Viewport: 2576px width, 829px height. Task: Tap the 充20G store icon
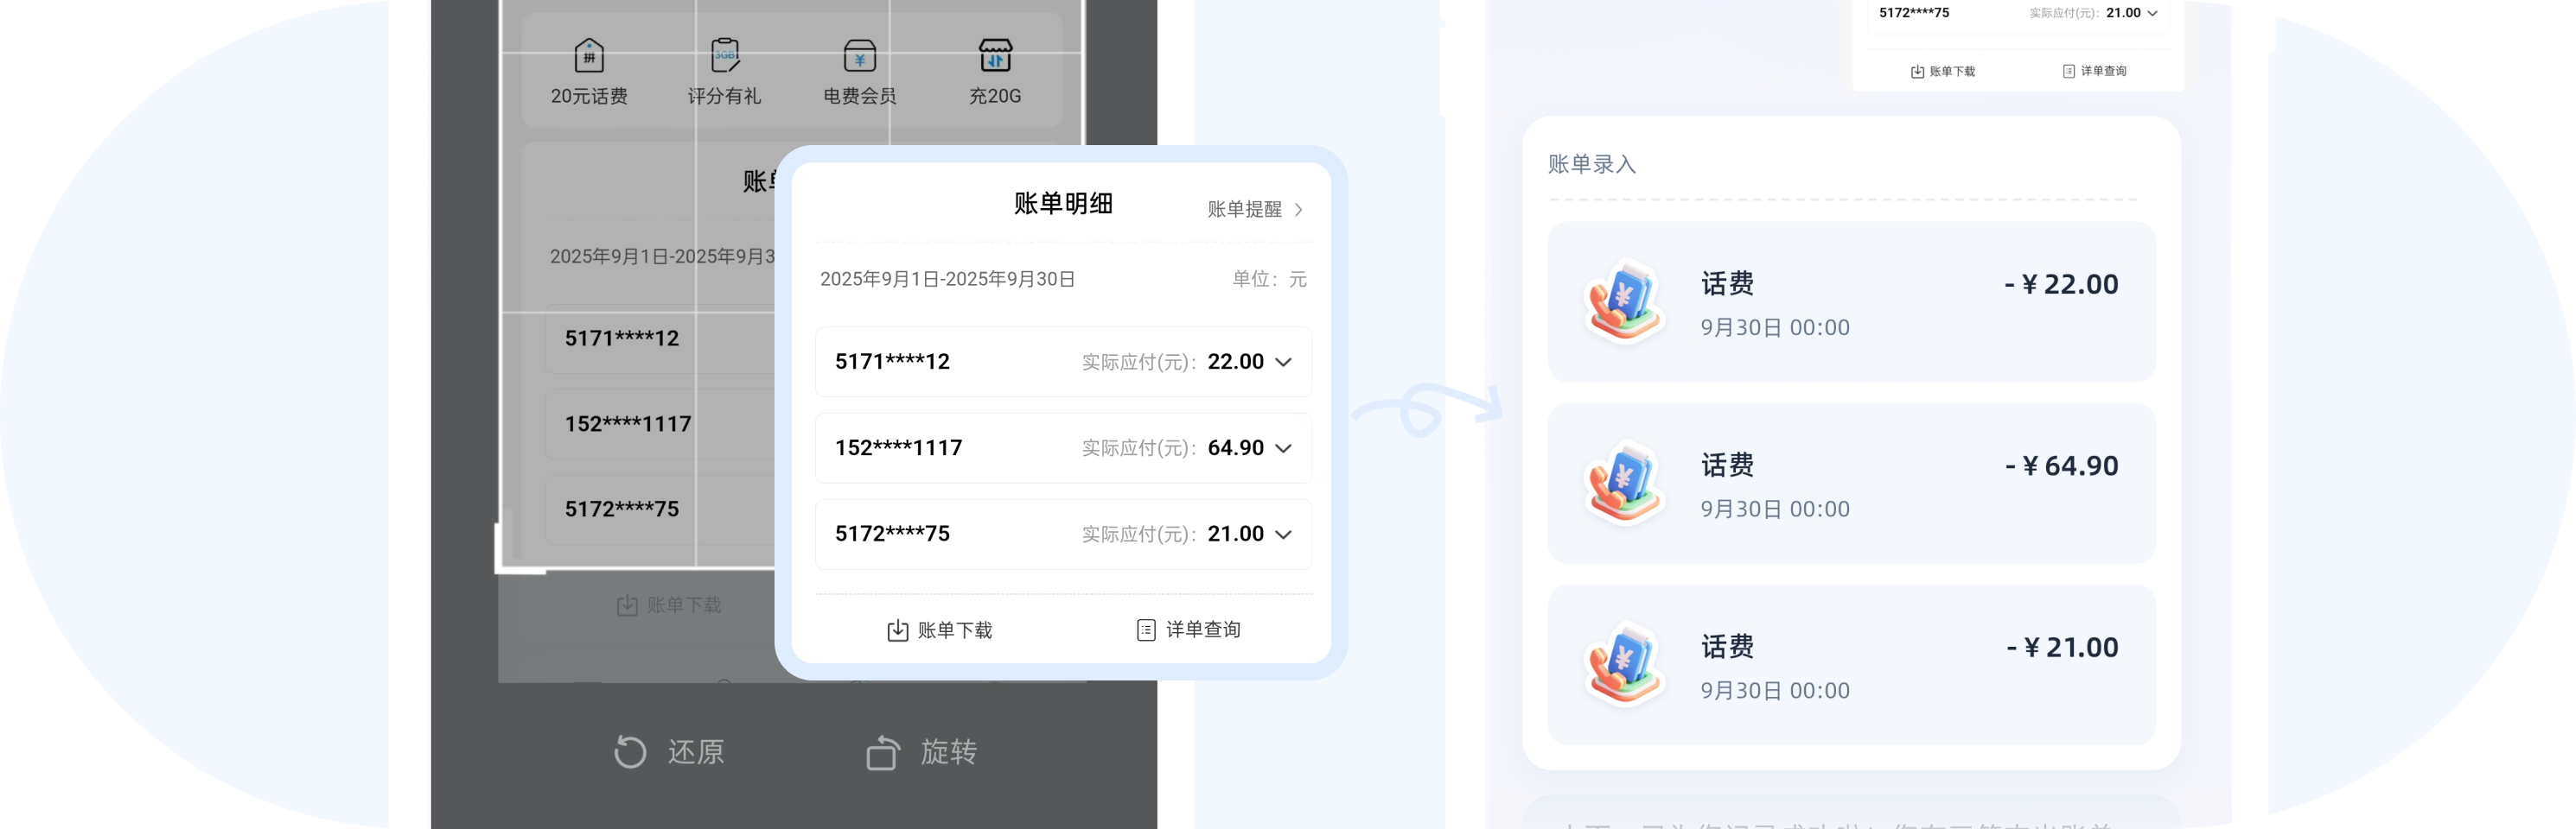pyautogui.click(x=995, y=56)
